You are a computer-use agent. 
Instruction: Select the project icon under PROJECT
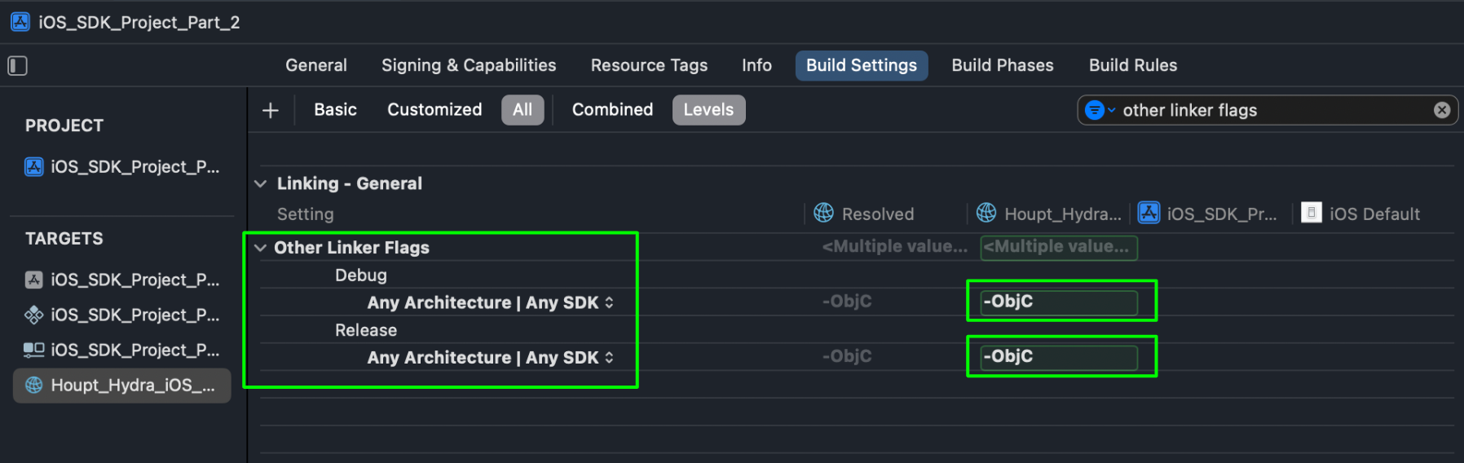pyautogui.click(x=34, y=167)
